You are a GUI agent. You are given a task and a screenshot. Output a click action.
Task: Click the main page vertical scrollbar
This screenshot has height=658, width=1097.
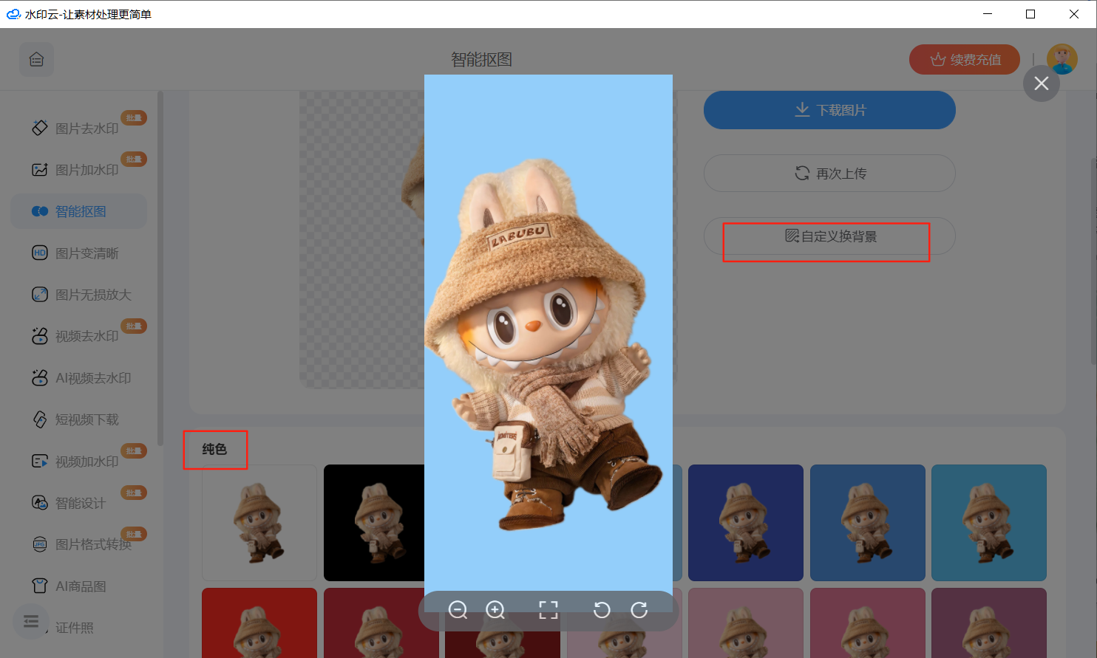(x=1093, y=260)
